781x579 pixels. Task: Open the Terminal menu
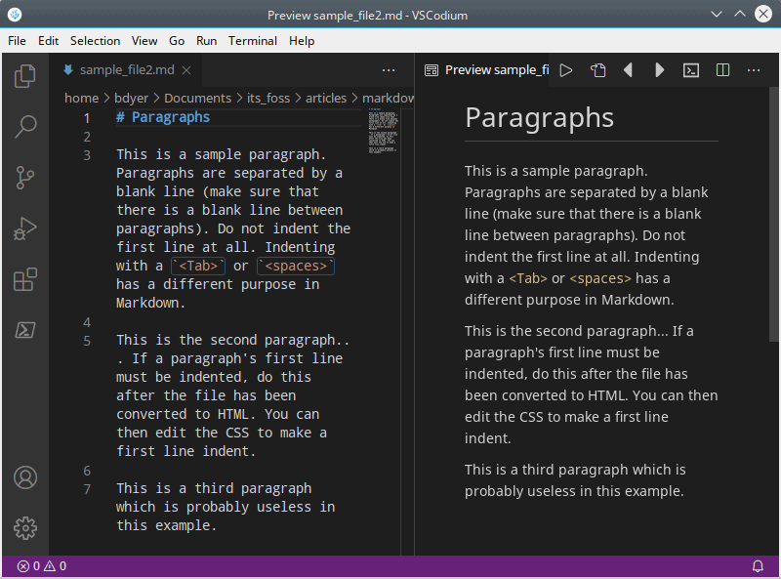coord(253,41)
